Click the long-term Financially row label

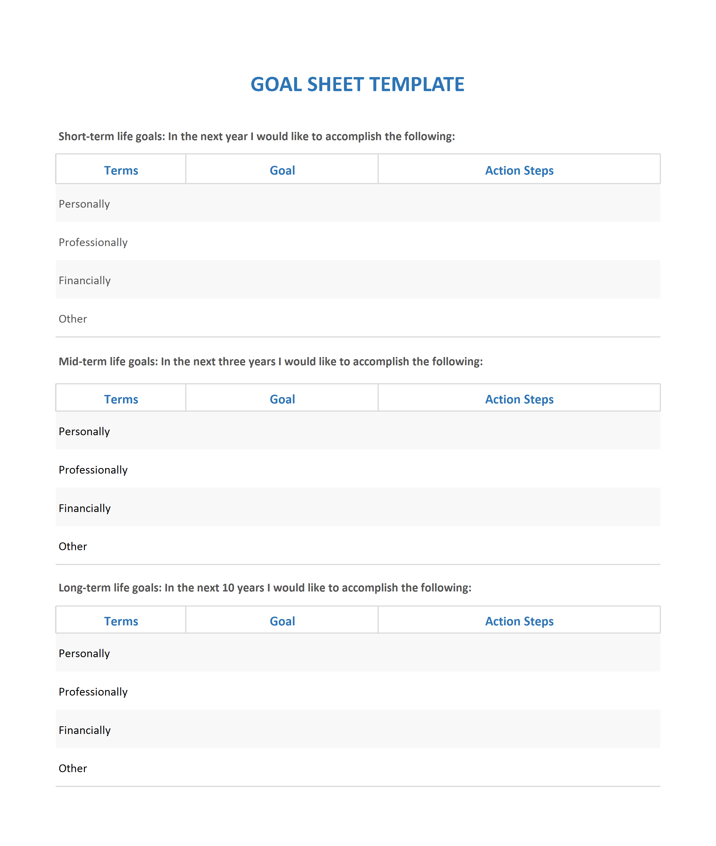click(x=85, y=730)
